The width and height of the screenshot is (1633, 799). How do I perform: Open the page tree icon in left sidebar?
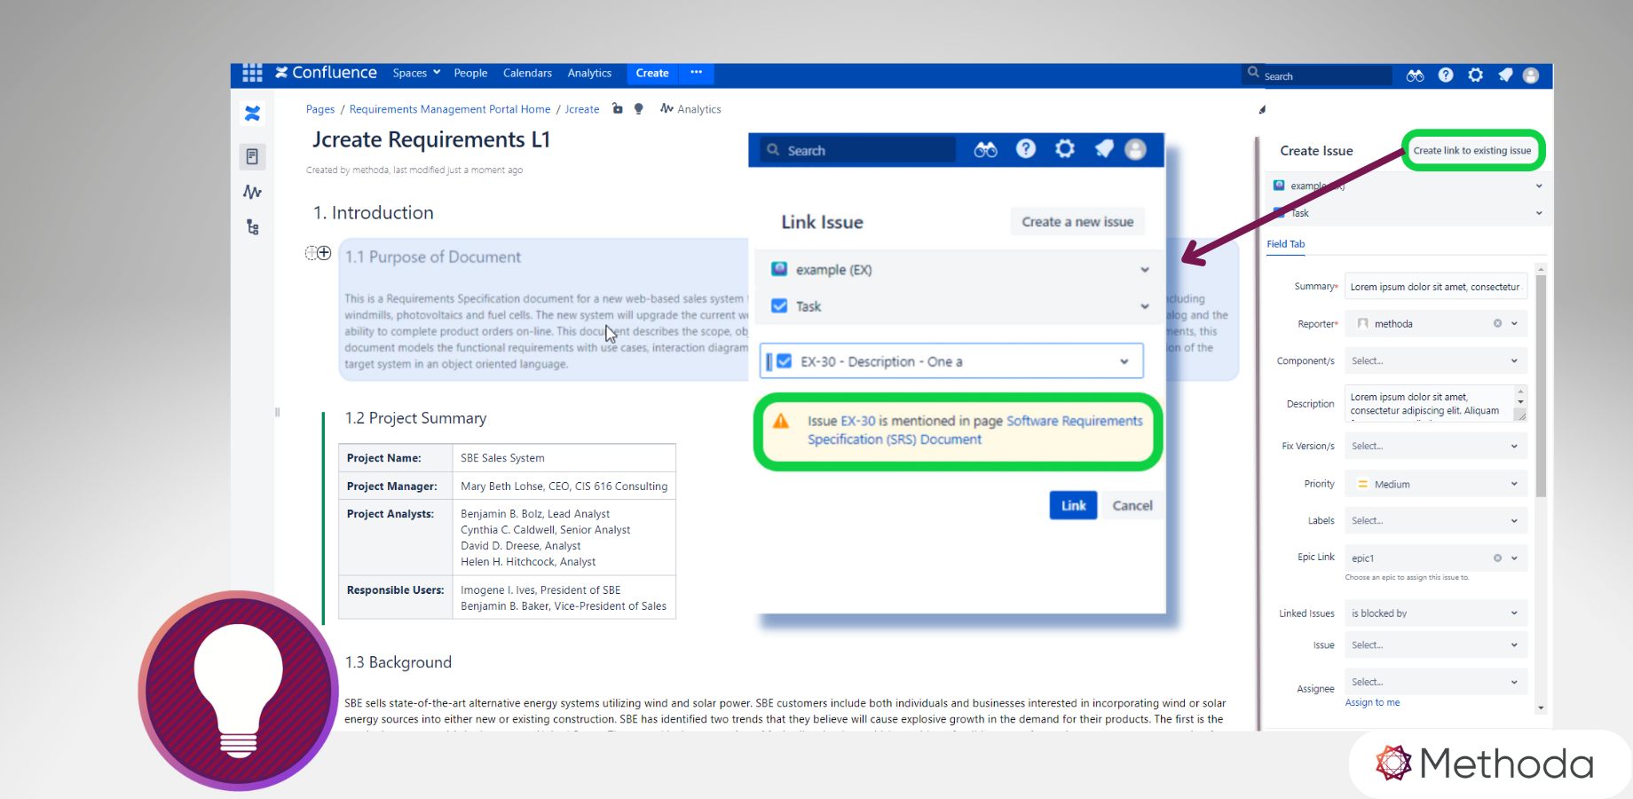pos(253,227)
